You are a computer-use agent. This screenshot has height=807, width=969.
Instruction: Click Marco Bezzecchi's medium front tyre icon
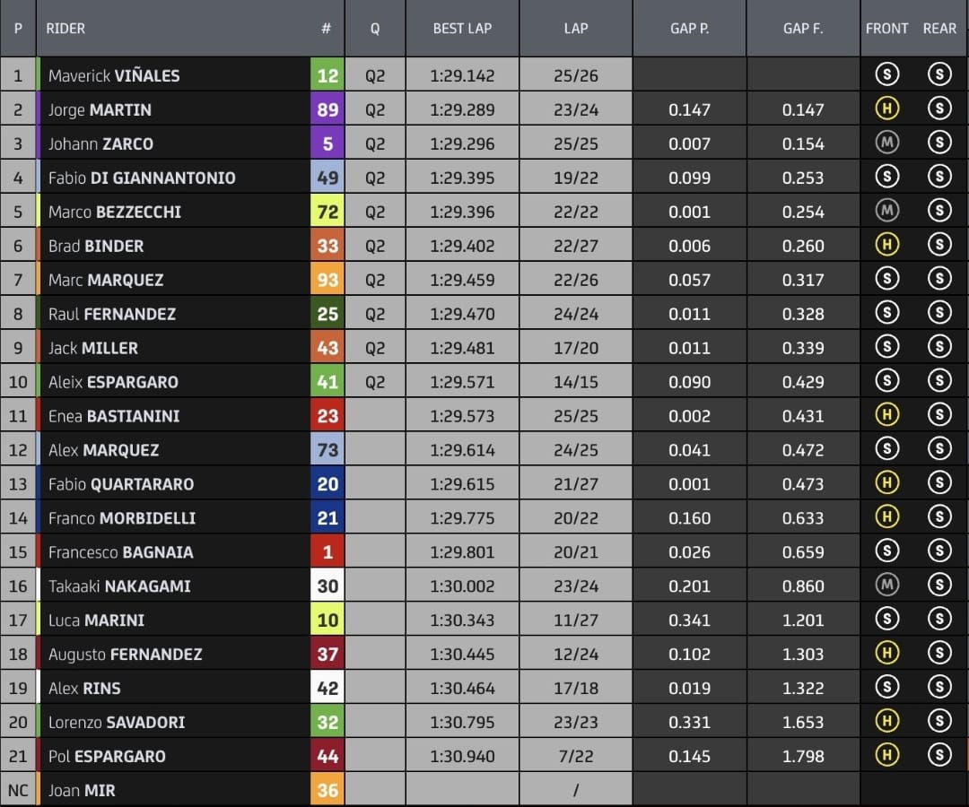pos(886,212)
